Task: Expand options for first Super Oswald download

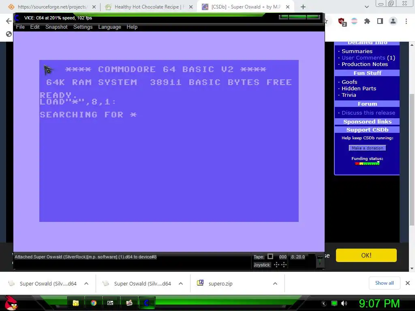Action: pos(86,283)
